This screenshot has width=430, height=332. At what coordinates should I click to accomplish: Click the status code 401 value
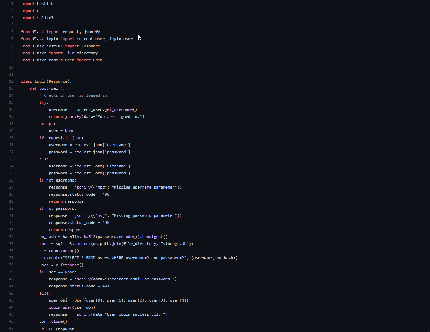(x=106, y=286)
